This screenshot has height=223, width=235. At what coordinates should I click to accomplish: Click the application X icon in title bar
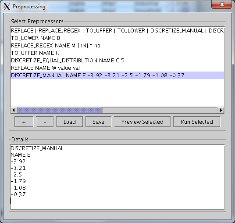pyautogui.click(x=7, y=7)
